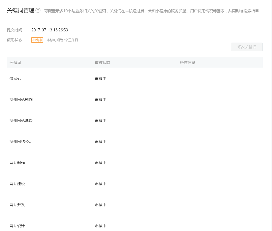The width and height of the screenshot is (272, 231).
Task: Select the 做网站 keyword row
Action: click(x=15, y=79)
